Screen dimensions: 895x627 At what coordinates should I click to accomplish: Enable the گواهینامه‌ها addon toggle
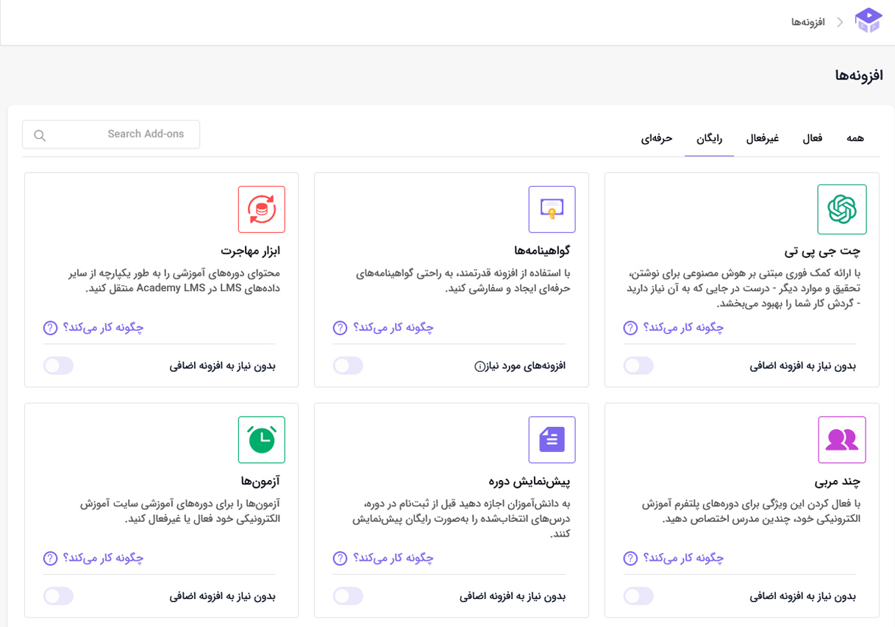[349, 365]
